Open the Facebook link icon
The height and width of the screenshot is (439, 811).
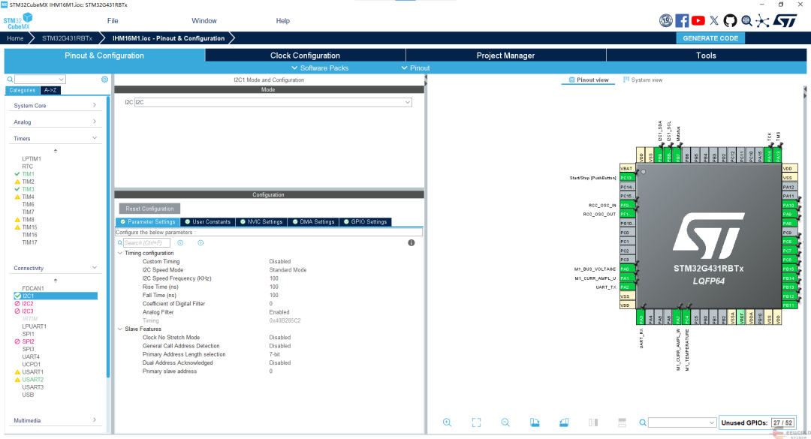point(682,21)
